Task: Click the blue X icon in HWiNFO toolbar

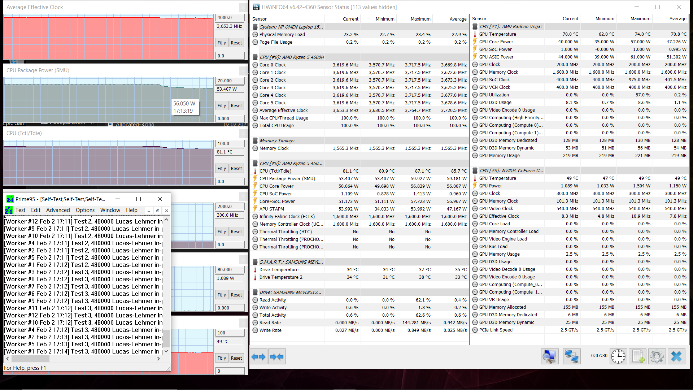Action: (676, 357)
